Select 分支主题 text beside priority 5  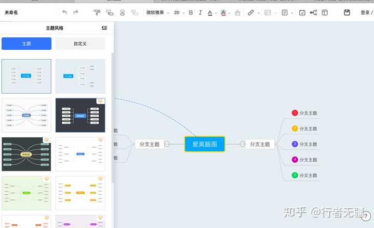coord(308,175)
